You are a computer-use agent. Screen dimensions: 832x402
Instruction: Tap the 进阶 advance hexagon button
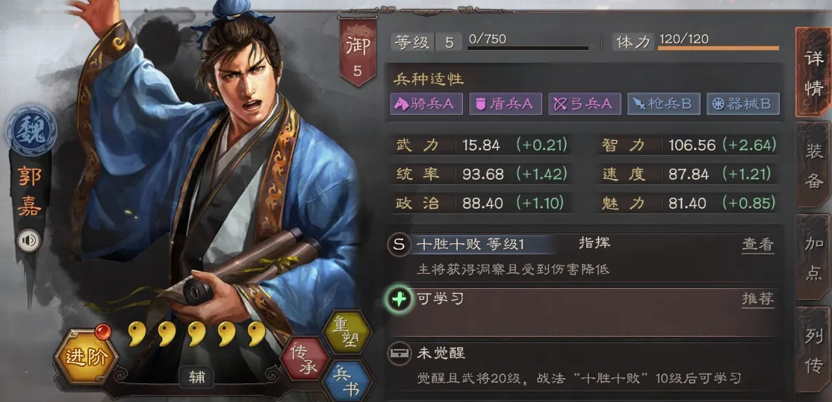(87, 357)
